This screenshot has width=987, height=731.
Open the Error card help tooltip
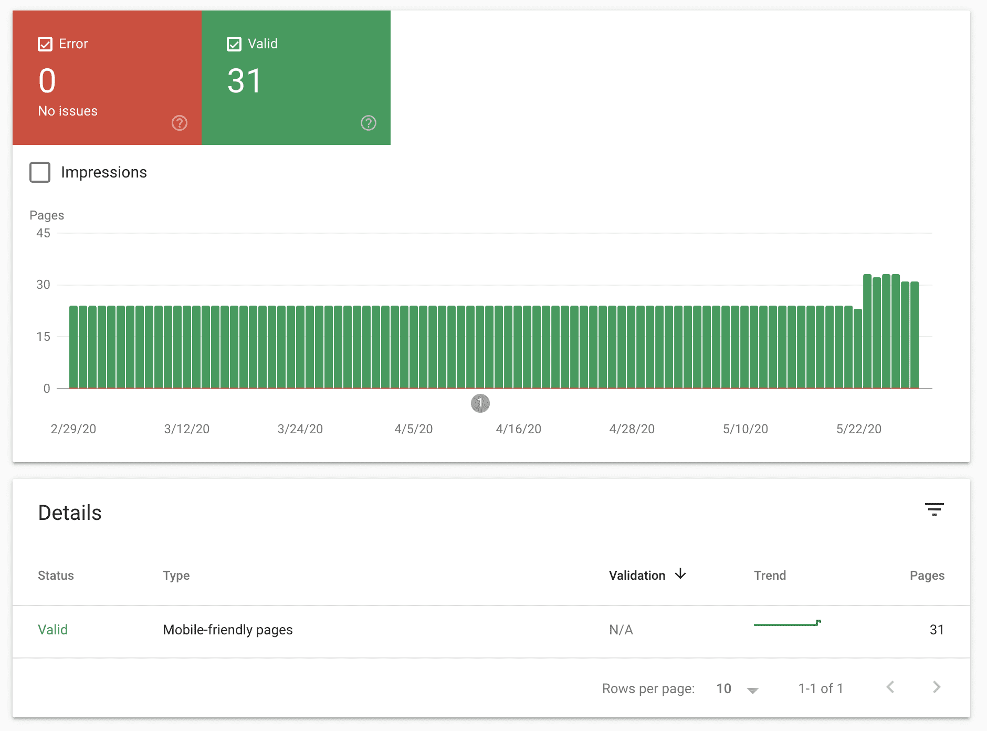(x=180, y=123)
